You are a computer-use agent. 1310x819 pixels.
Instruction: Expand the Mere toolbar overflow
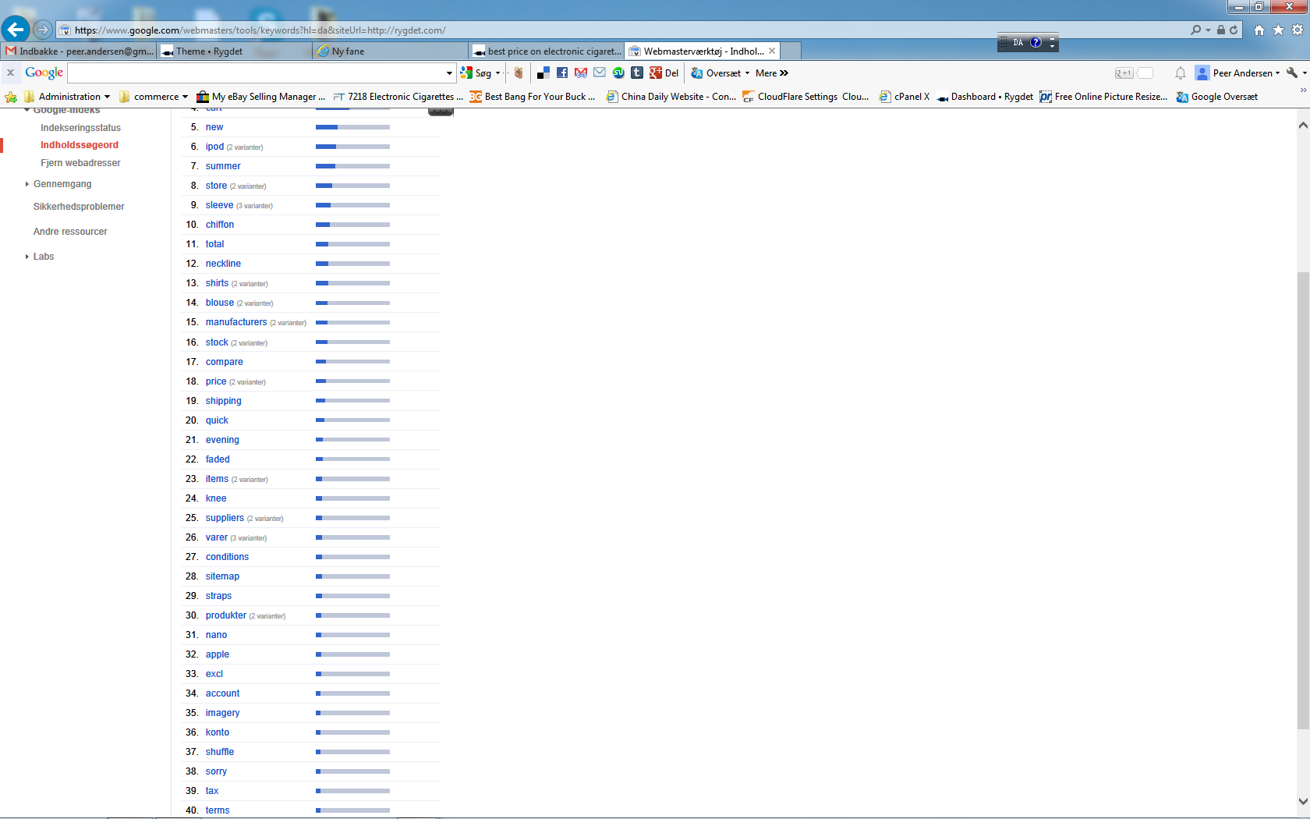coord(772,73)
